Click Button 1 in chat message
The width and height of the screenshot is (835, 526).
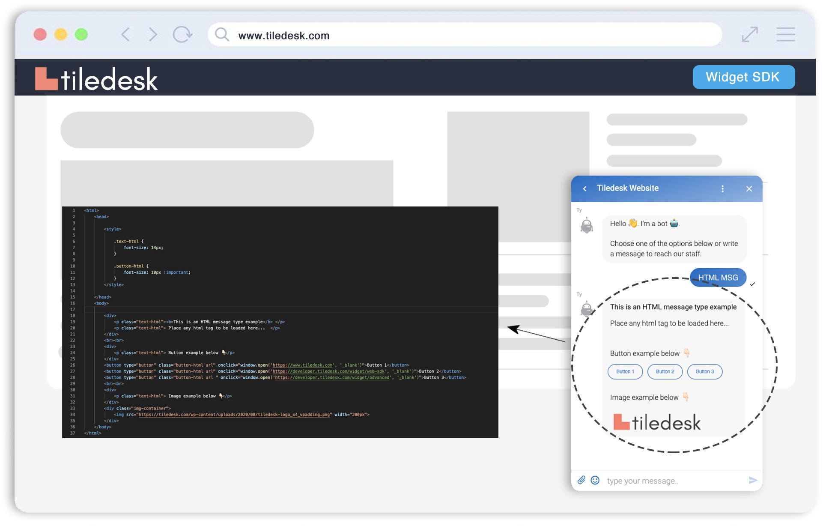(625, 371)
